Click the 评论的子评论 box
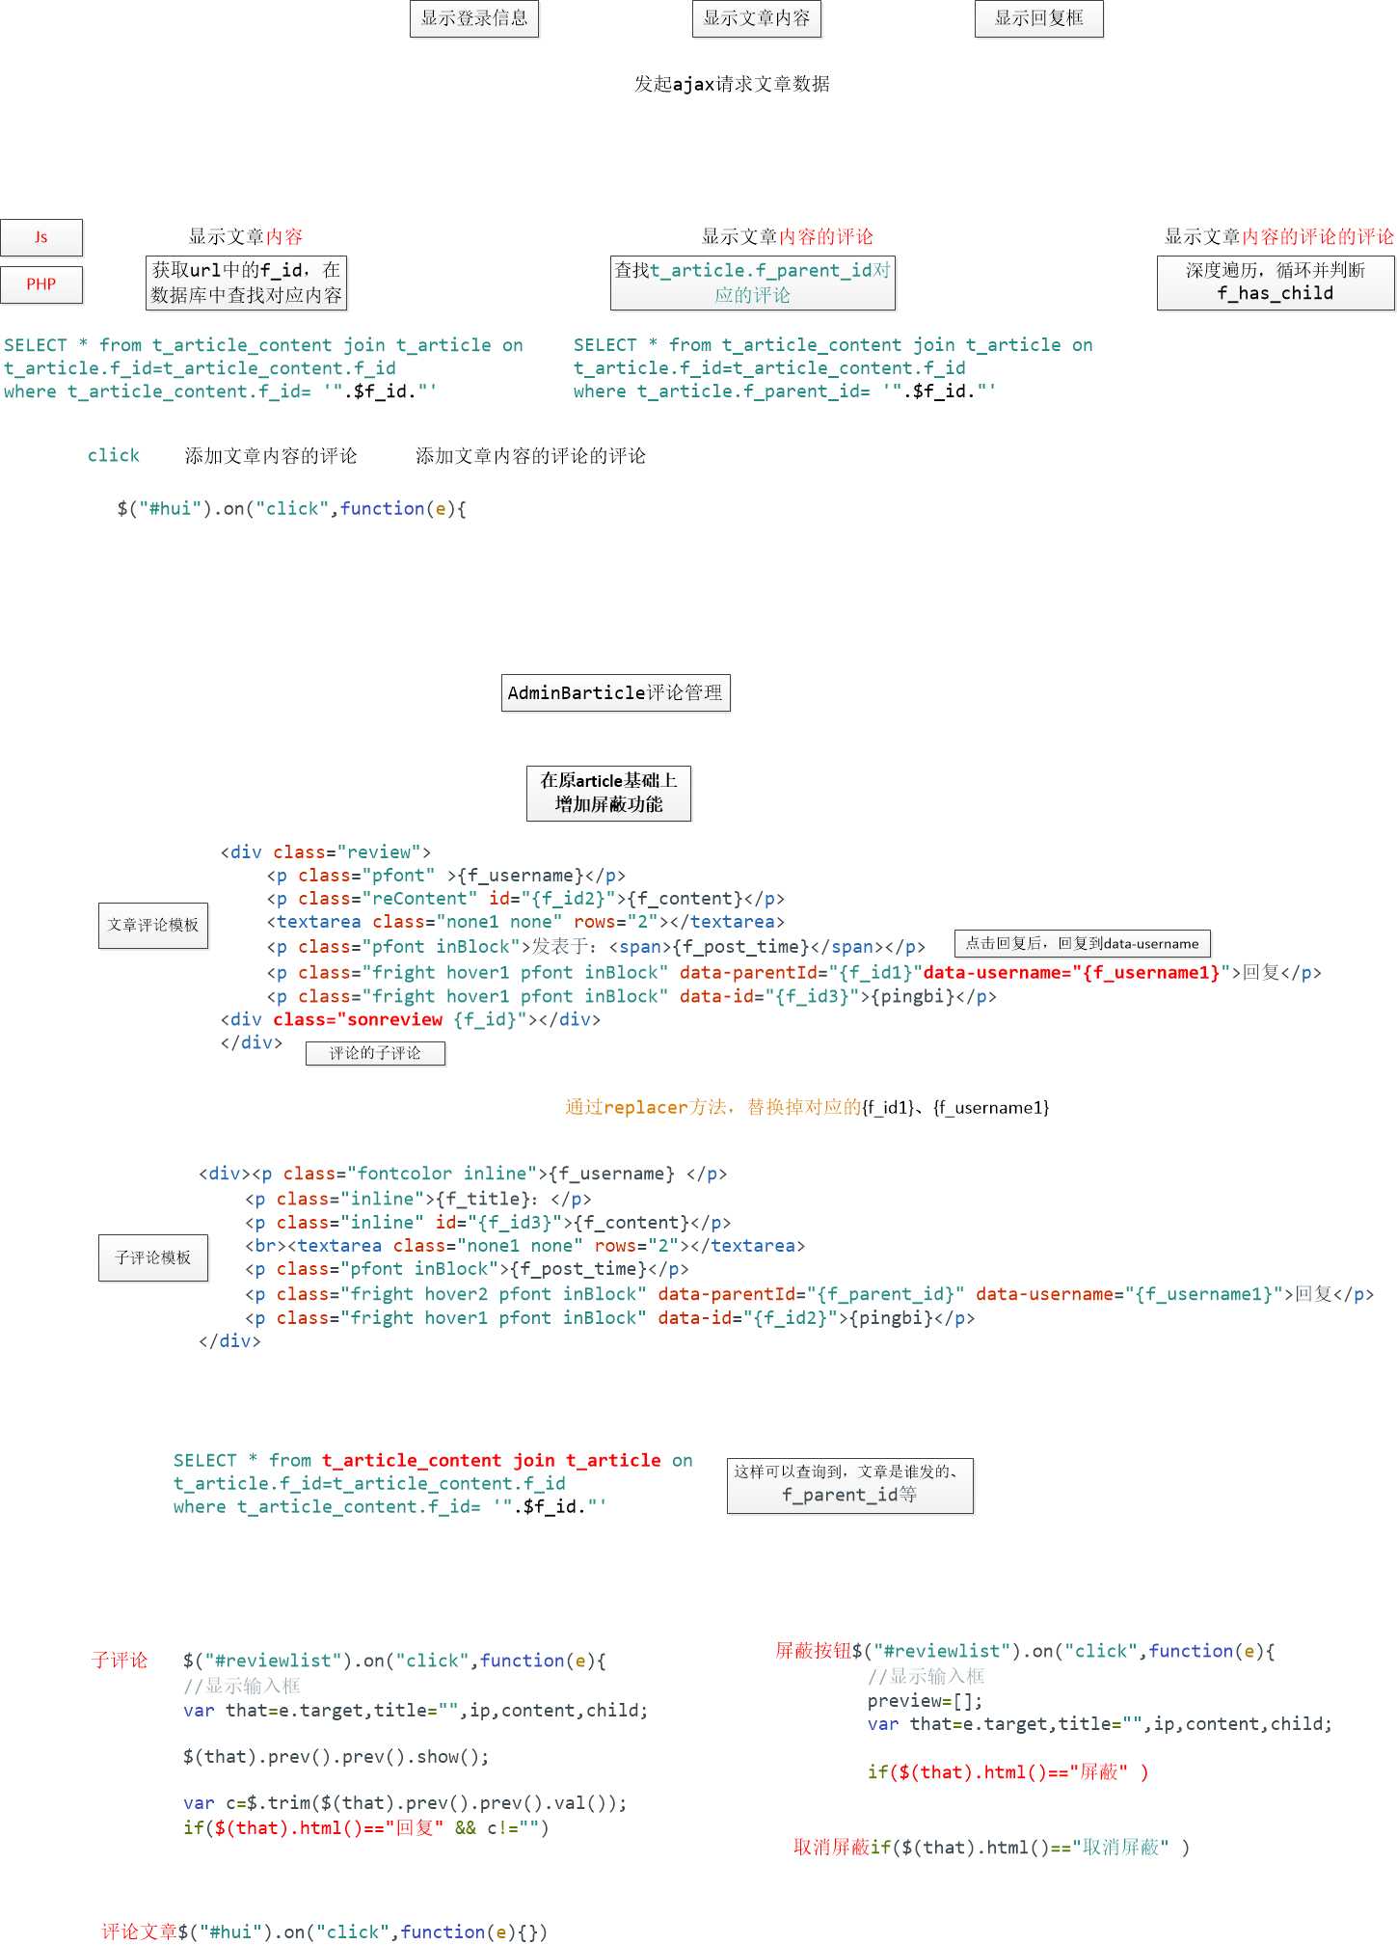This screenshot has height=1945, width=1397. pyautogui.click(x=375, y=1053)
